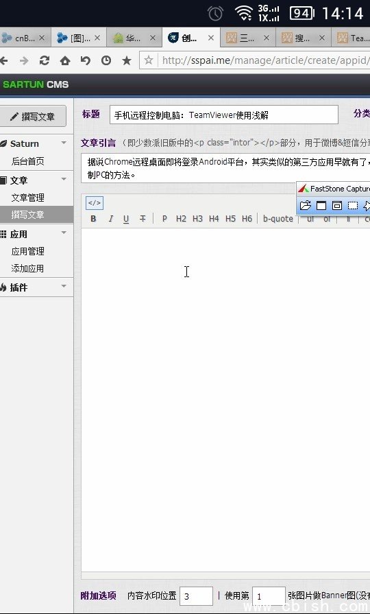Tap the 3G/1X signal strength indicator
The height and width of the screenshot is (614, 370).
tap(269, 13)
